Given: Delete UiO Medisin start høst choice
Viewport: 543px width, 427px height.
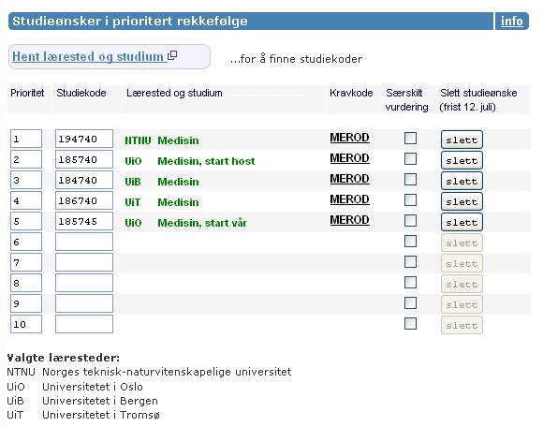Looking at the screenshot, I should [x=462, y=160].
